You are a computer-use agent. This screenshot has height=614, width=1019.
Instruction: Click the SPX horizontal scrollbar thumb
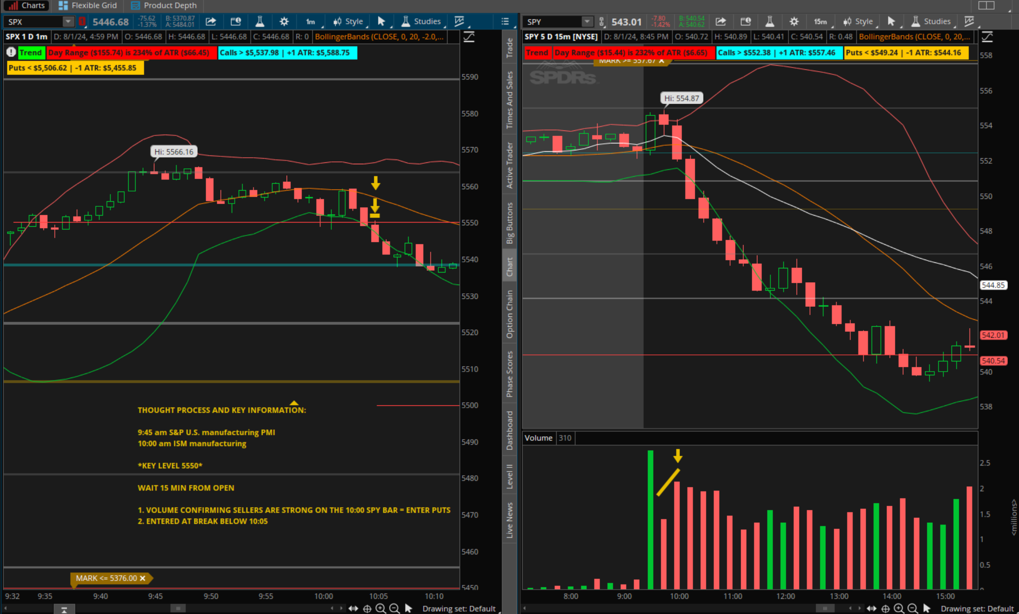click(x=178, y=608)
